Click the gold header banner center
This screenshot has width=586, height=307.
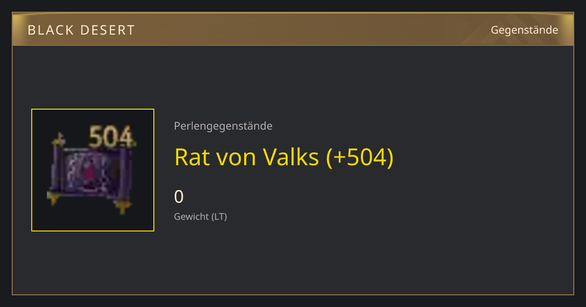(293, 29)
